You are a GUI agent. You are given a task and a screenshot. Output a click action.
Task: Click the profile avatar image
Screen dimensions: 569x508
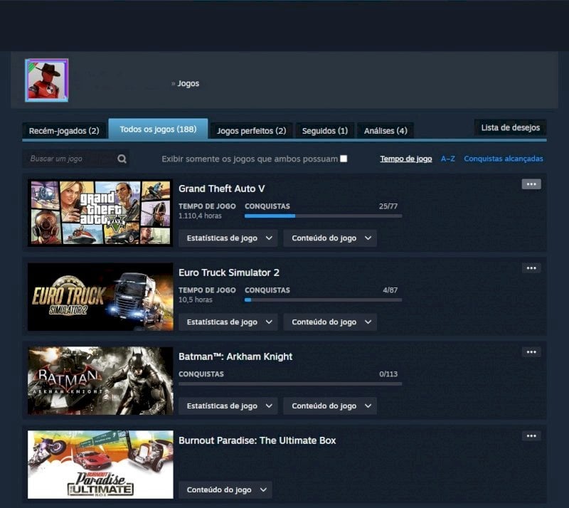(x=46, y=80)
